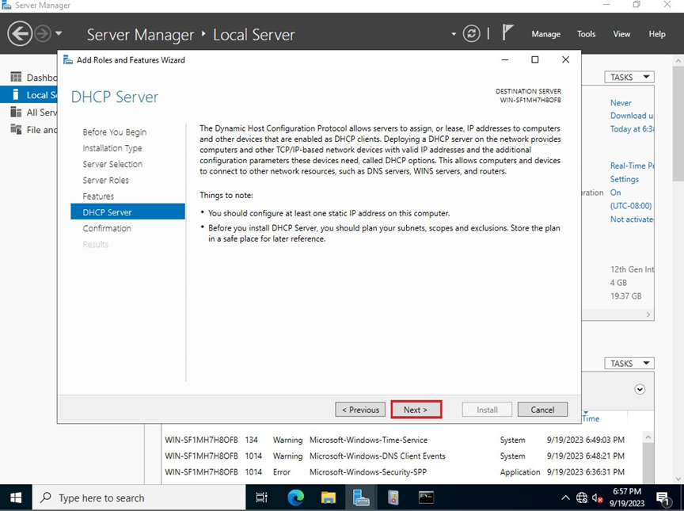Viewport: 684px width, 511px height.
Task: Open Task View from the taskbar
Action: click(262, 498)
